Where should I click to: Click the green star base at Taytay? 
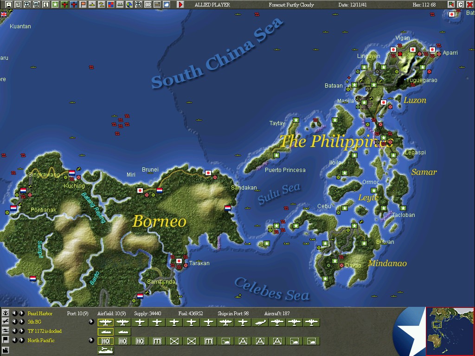tap(296, 120)
